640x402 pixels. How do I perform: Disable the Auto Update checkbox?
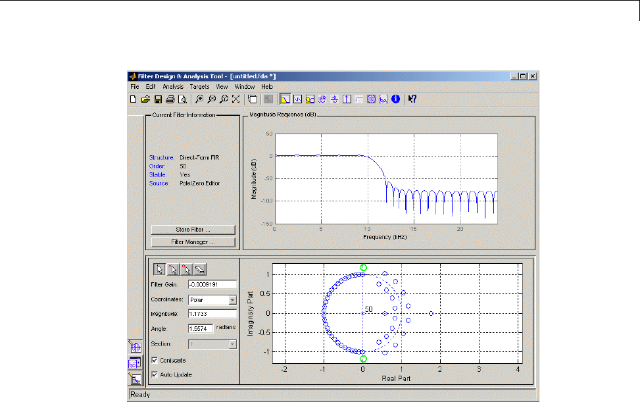pos(155,374)
